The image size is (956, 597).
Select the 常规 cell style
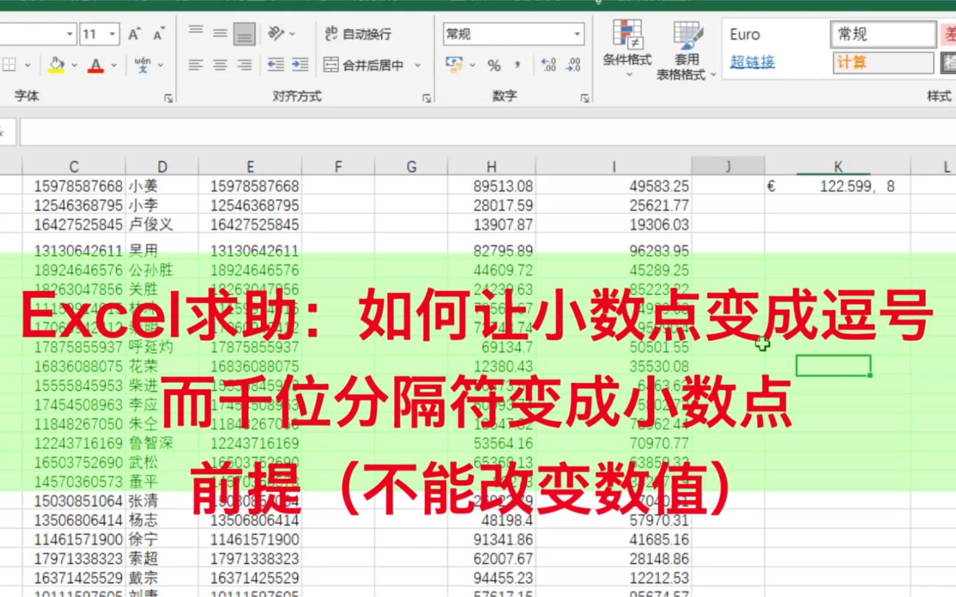coord(883,34)
